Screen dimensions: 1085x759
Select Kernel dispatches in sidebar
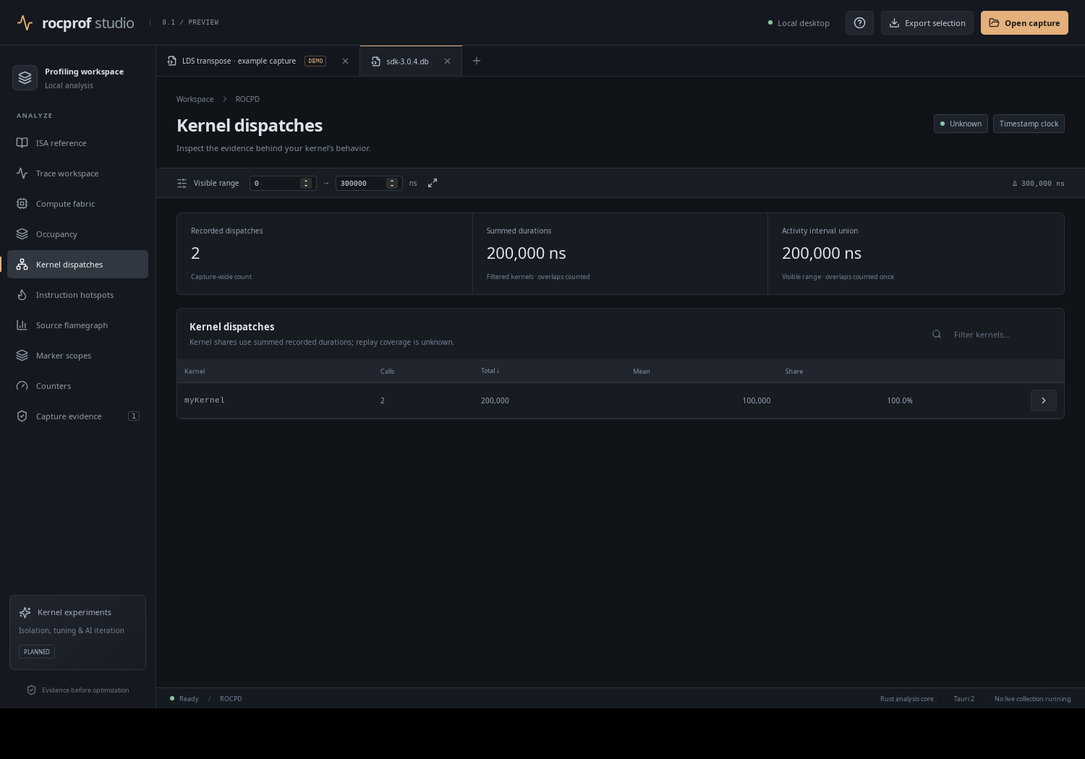(x=77, y=265)
